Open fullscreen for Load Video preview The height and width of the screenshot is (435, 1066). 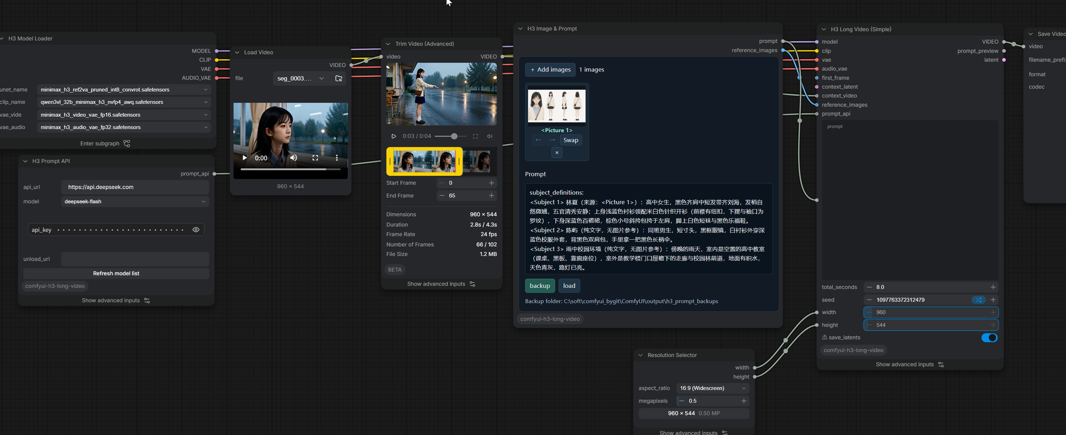[x=315, y=158]
